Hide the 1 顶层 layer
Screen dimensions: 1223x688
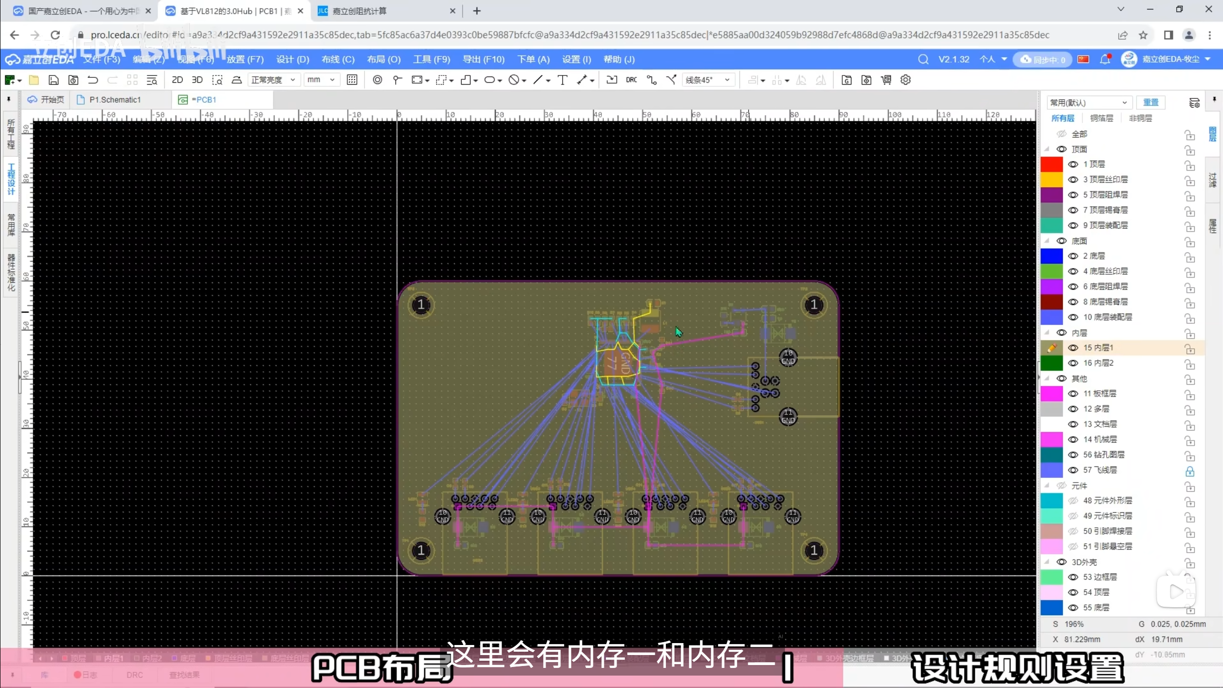(x=1073, y=164)
